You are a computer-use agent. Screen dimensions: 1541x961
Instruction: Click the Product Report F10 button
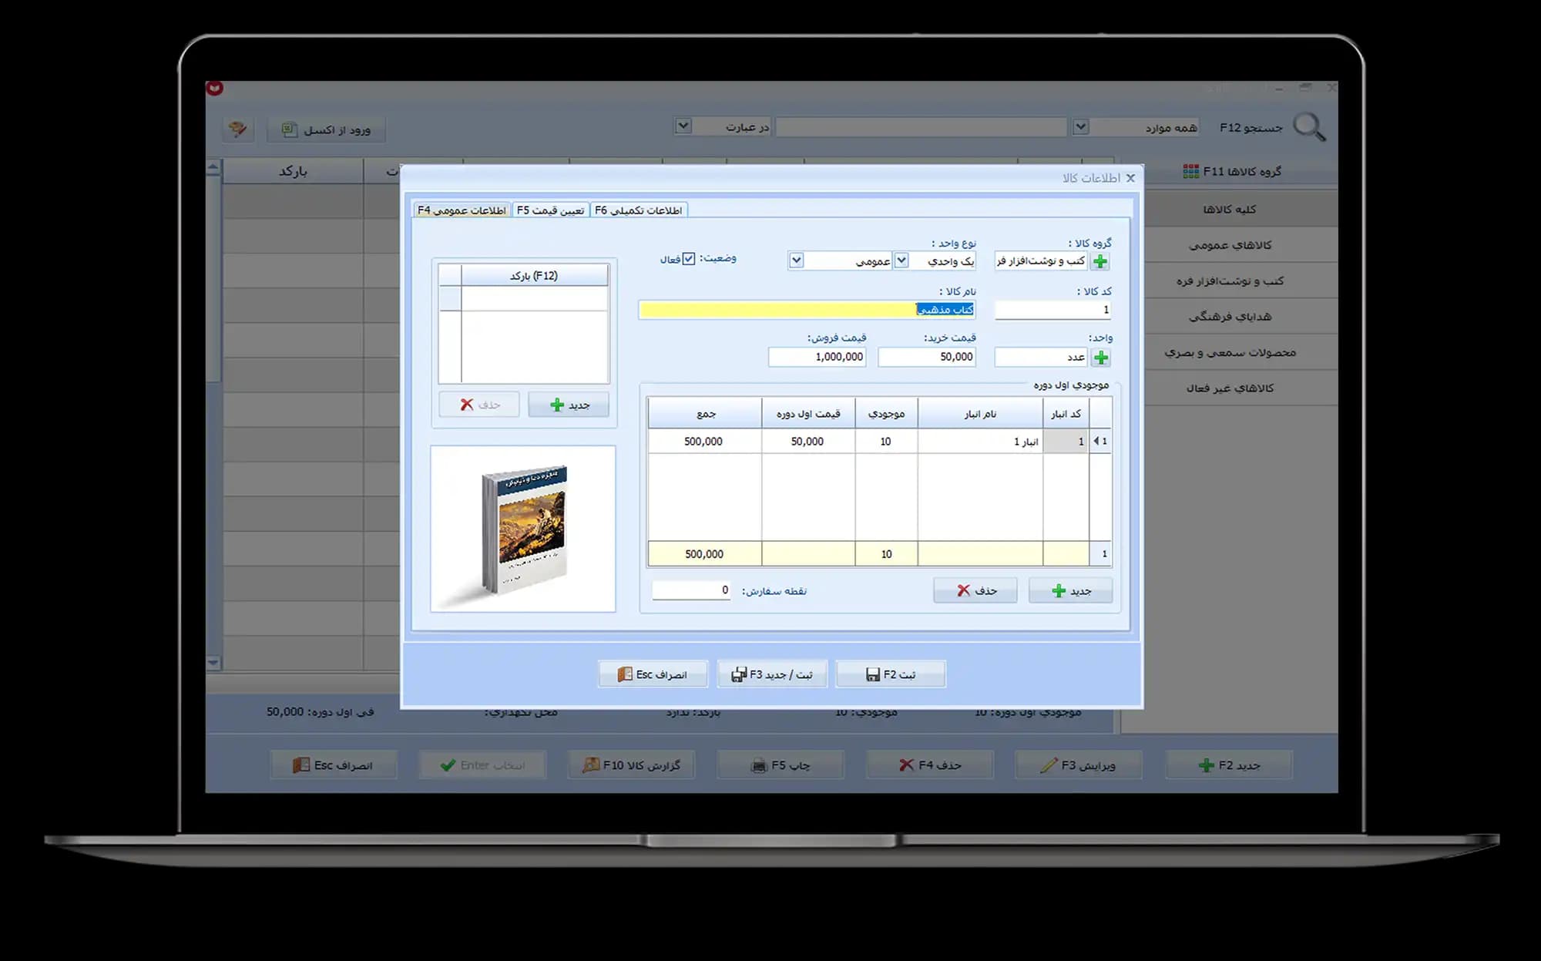[x=632, y=765]
